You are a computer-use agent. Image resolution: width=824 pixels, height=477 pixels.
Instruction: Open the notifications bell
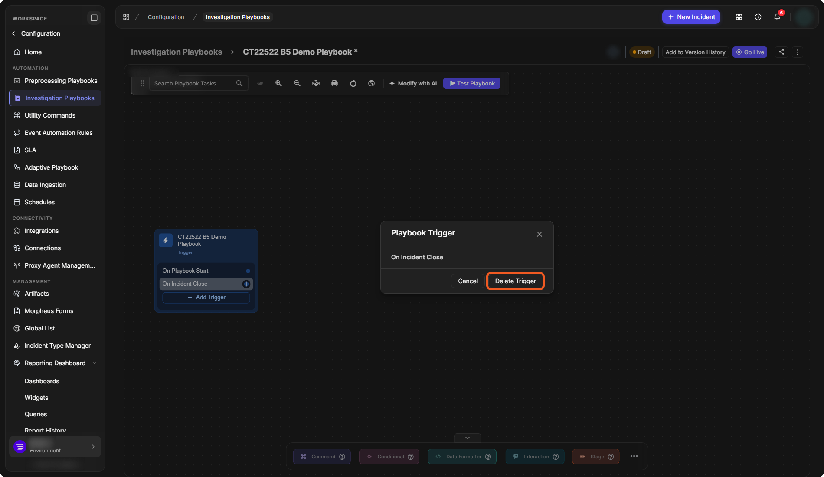(777, 17)
